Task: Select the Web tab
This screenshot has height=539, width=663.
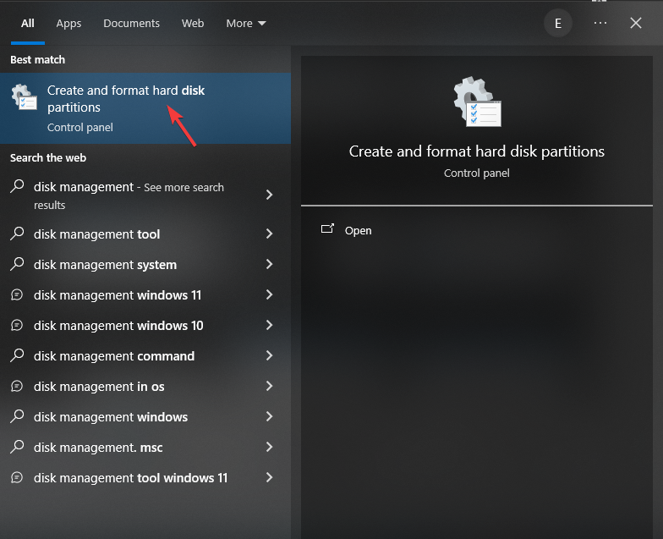Action: pyautogui.click(x=193, y=24)
